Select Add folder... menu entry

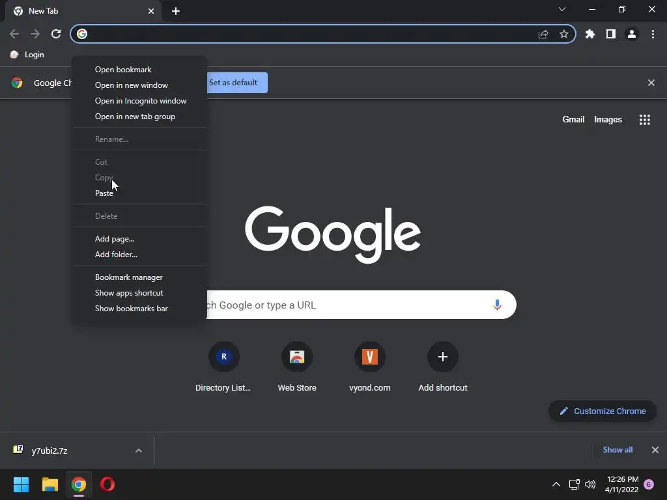pyautogui.click(x=139, y=255)
